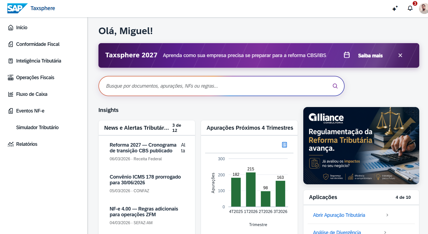This screenshot has height=234, width=428.
Task: Click '05/03/2026 · CONFAZ' source line
Action: [x=129, y=191]
